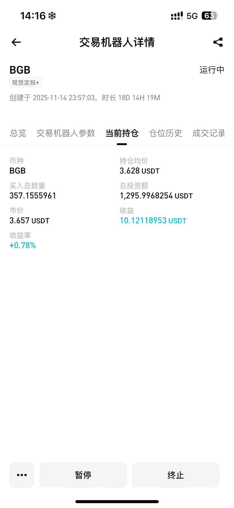234x508 pixels.
Task: Tap the 现货定投+ tag
Action: 25,82
